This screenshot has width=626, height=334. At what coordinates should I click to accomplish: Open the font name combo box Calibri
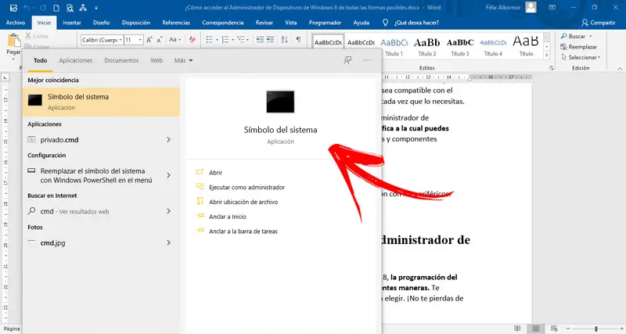[x=102, y=40]
